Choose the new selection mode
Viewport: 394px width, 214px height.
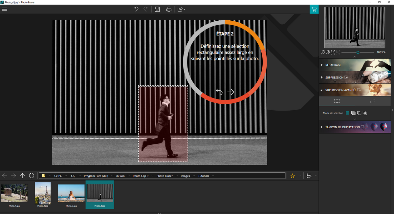347,113
